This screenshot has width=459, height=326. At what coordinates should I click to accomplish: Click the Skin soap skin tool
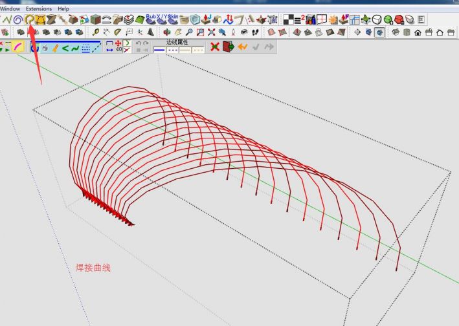pyautogui.click(x=173, y=19)
